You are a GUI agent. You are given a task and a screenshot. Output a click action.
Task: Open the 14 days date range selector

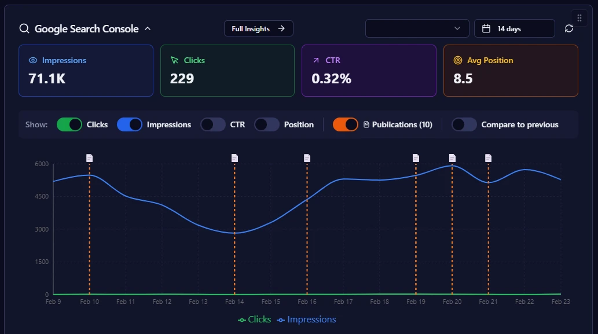514,27
